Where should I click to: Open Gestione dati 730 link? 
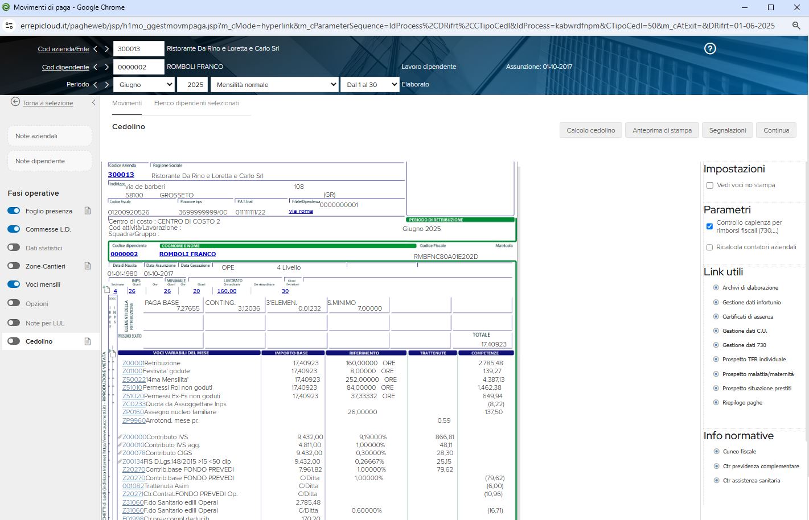[x=744, y=345]
